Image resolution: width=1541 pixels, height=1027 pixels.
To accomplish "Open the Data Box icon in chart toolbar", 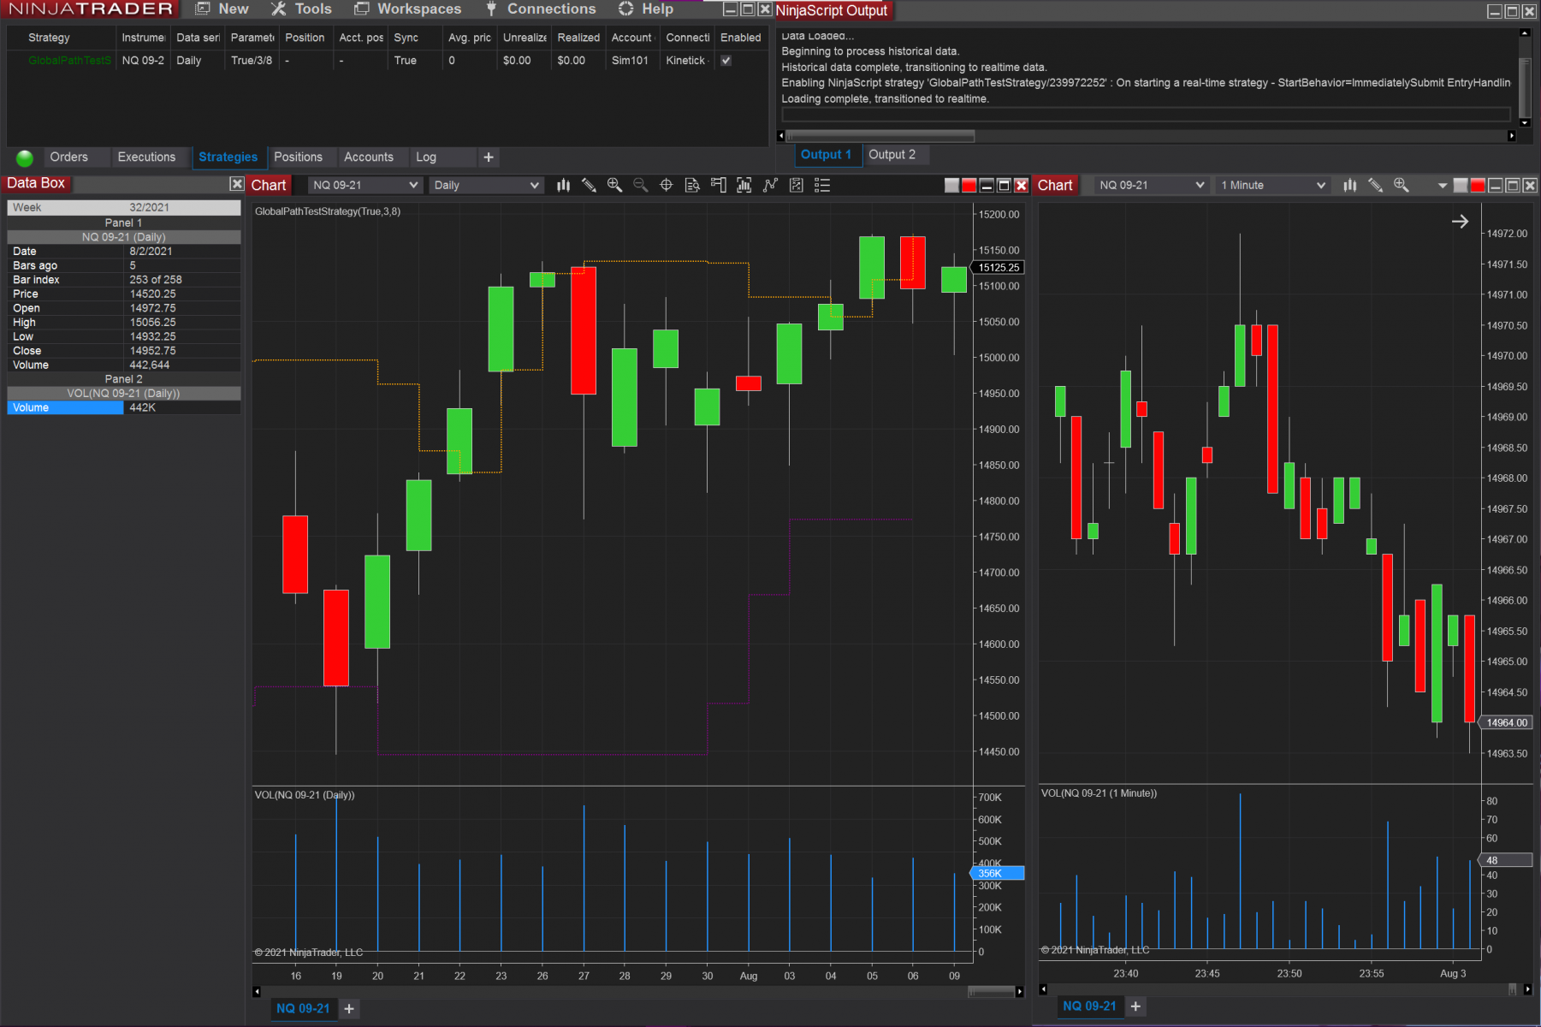I will coord(692,185).
